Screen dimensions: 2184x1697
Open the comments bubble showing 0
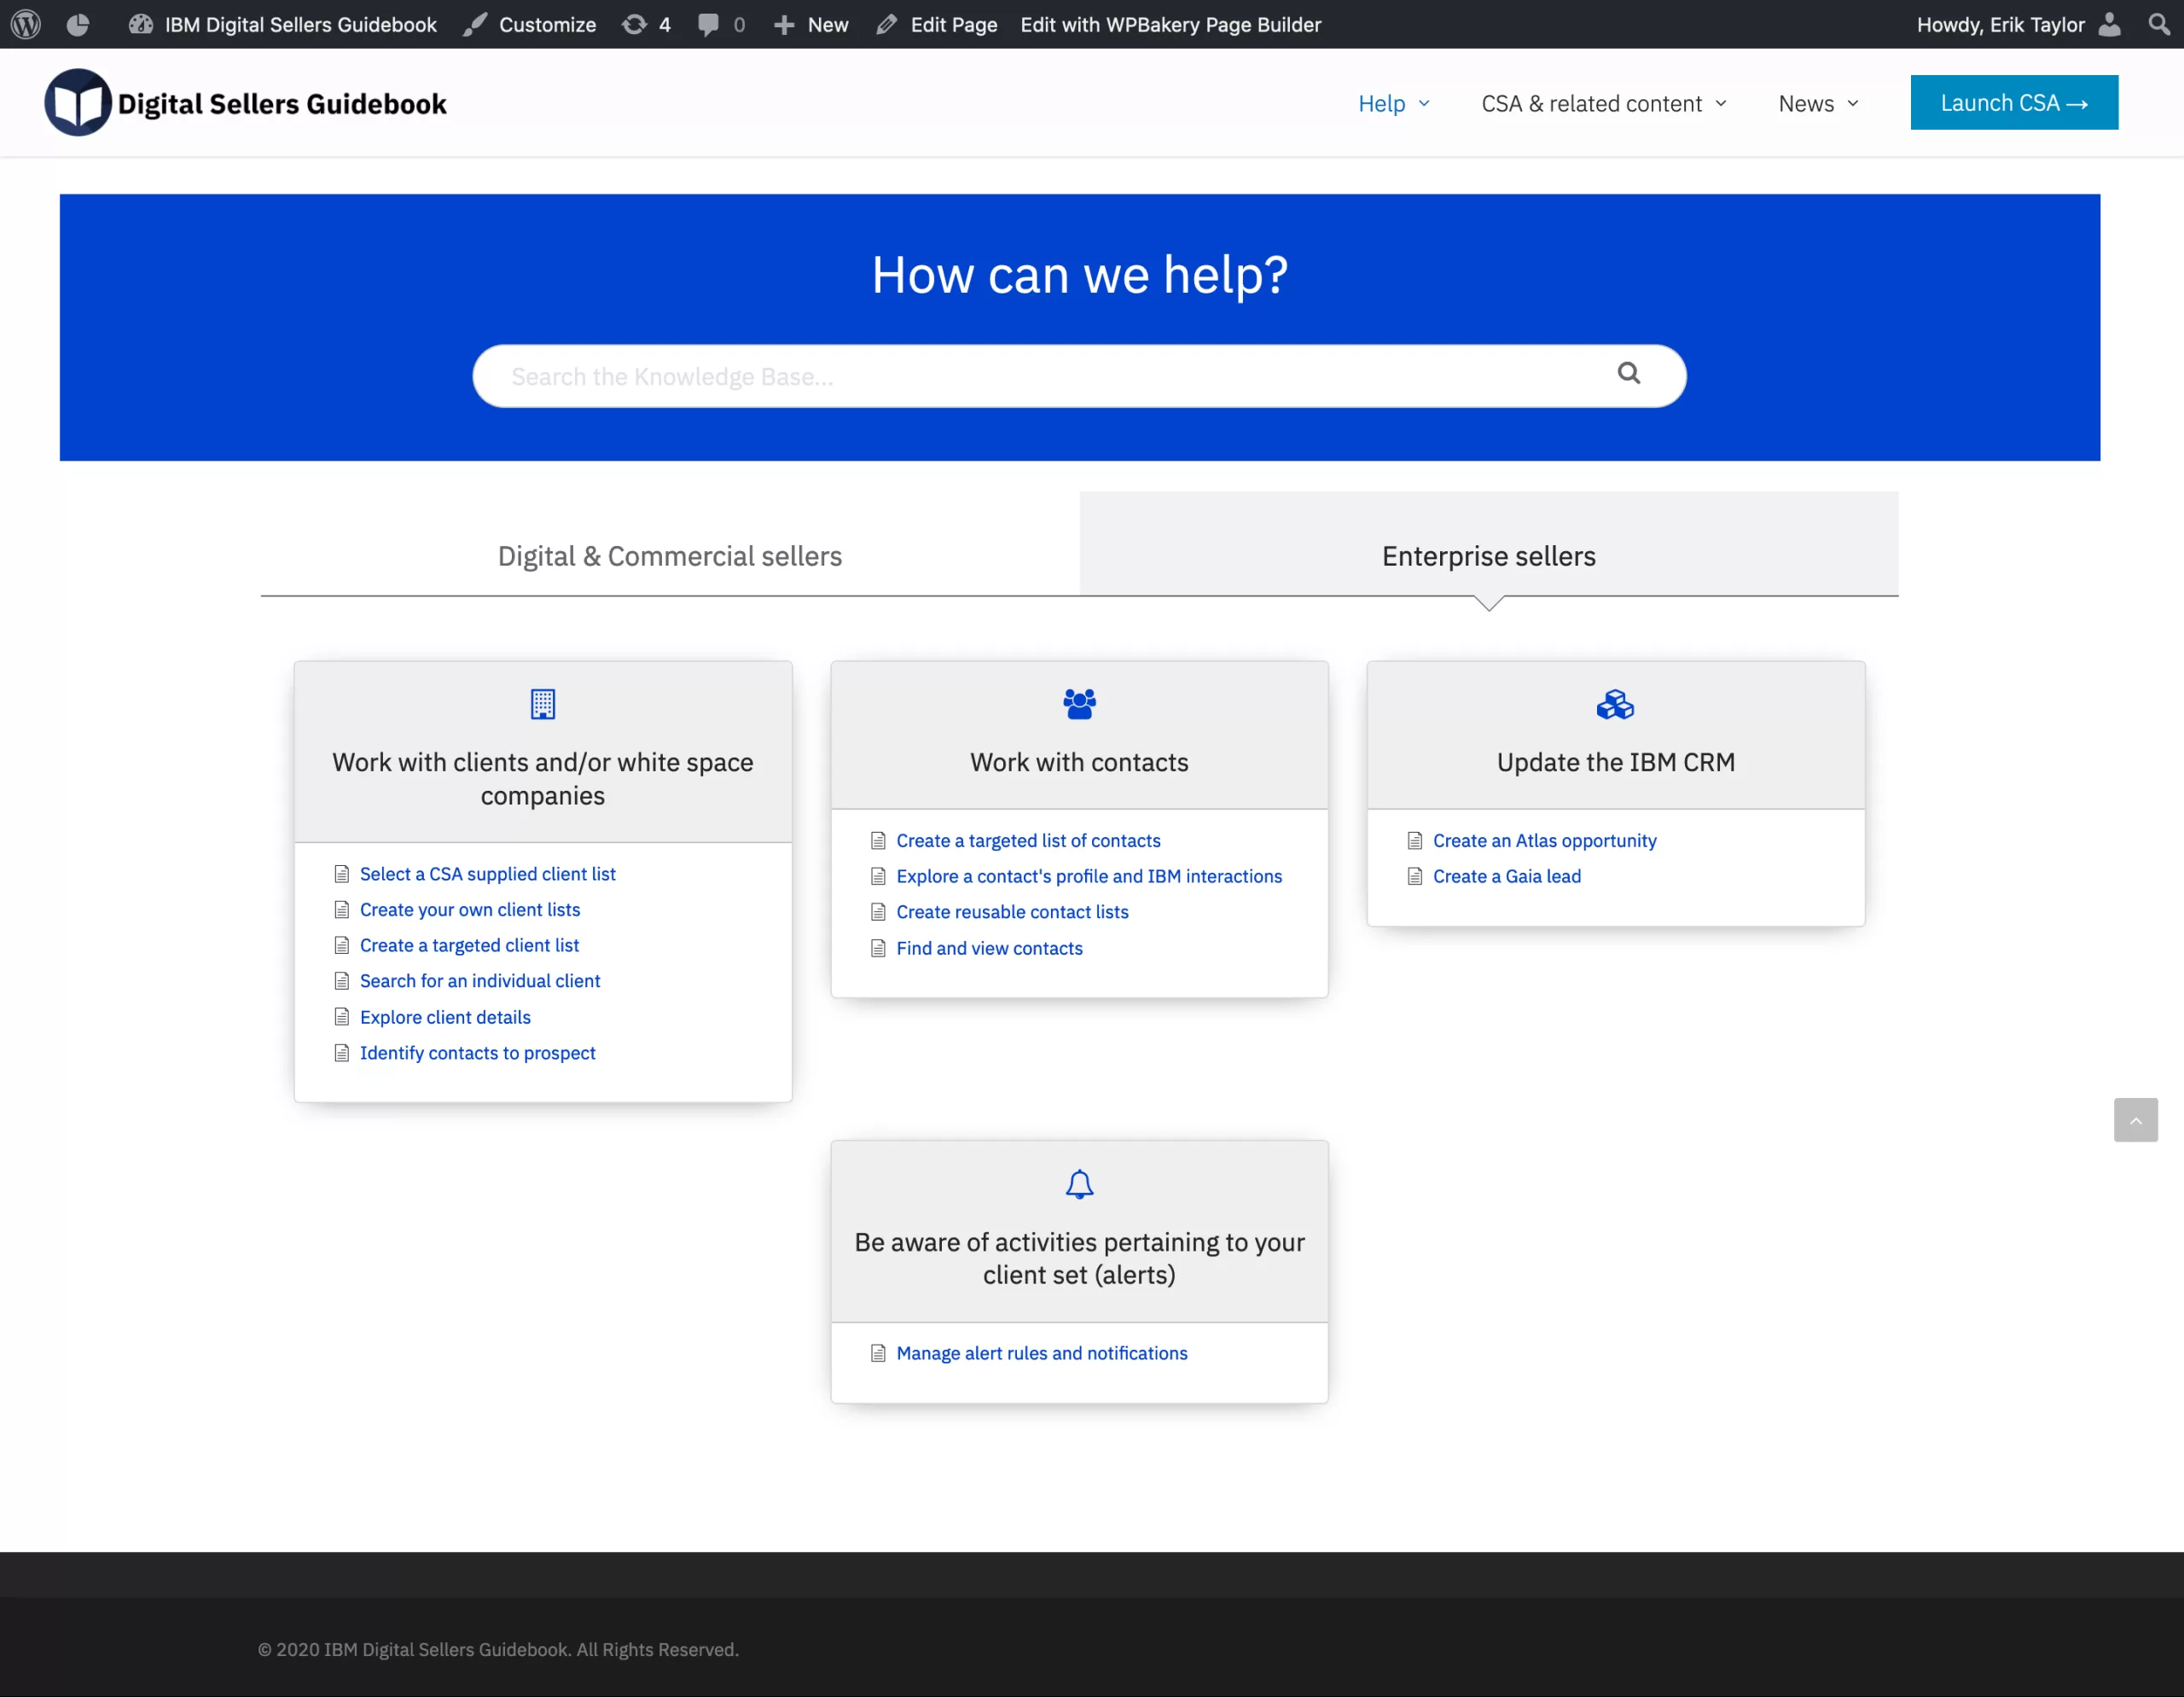721,24
